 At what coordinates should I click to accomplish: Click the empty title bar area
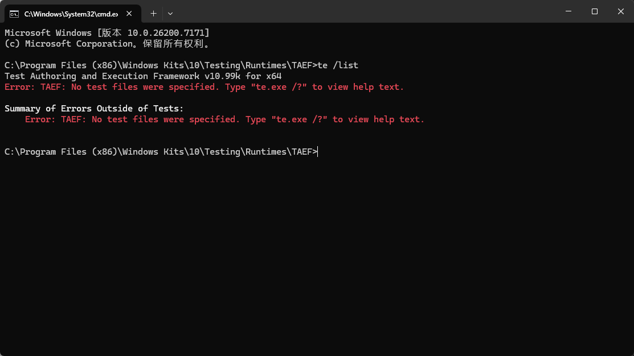click(364, 11)
